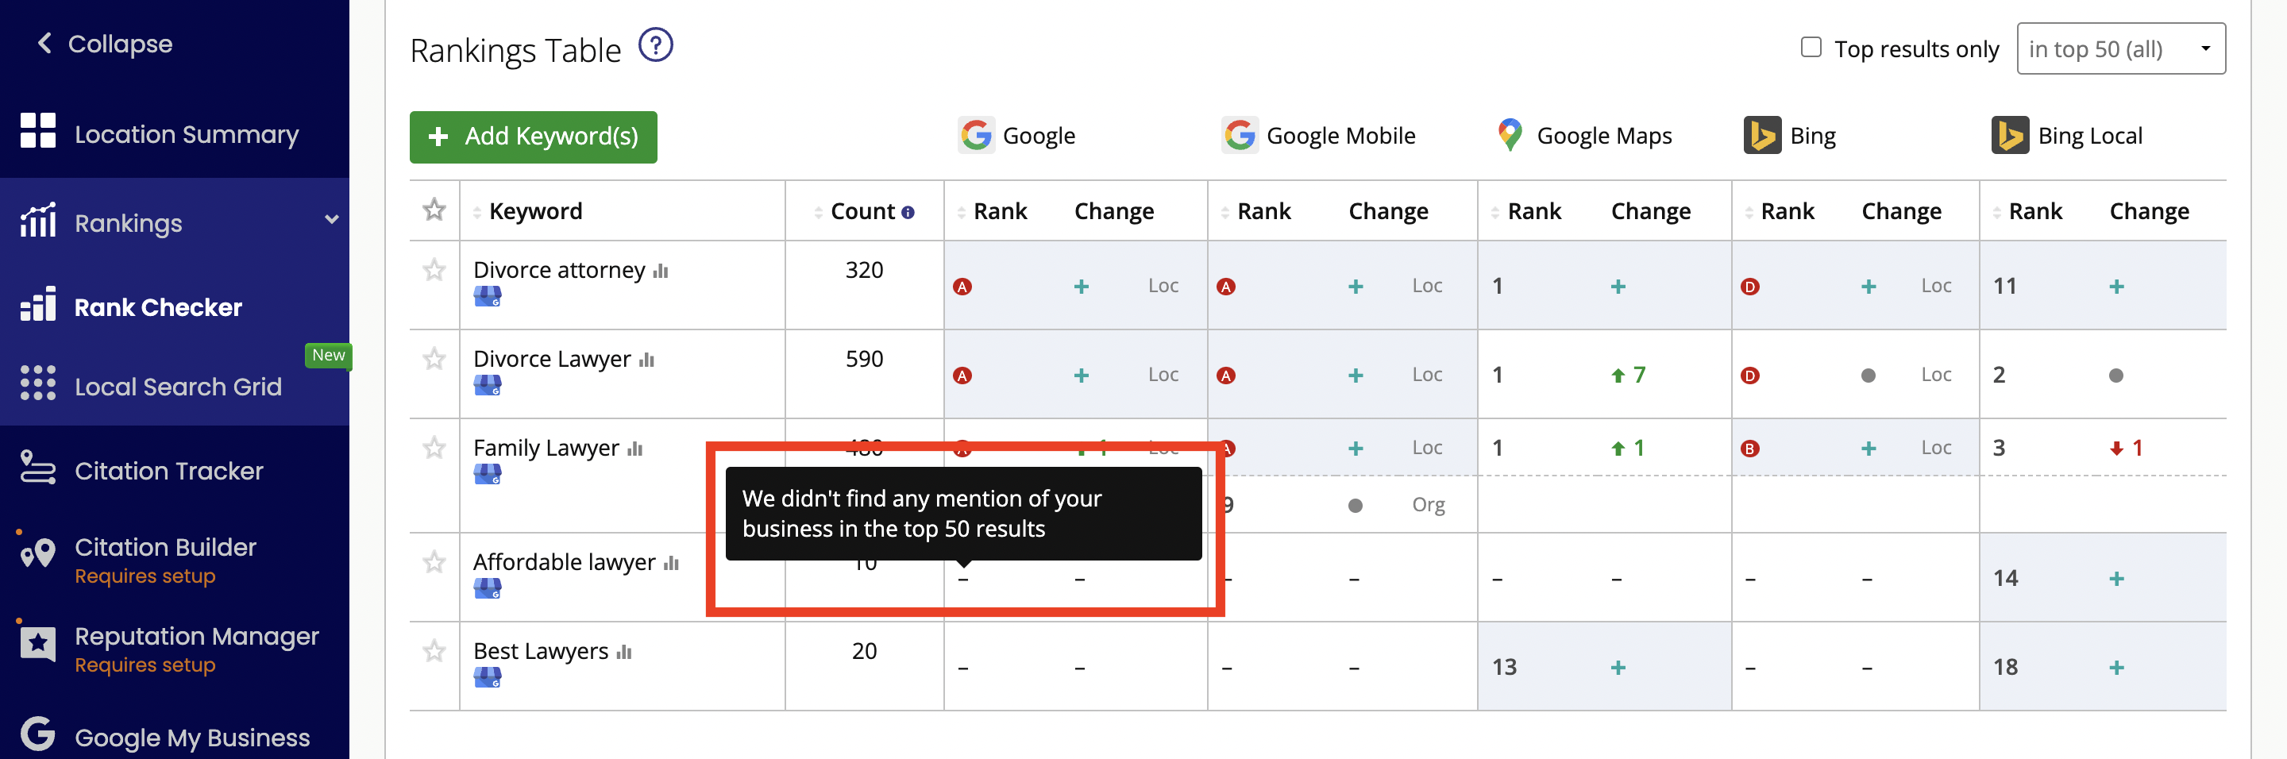Star the Affordable lawyer keyword
Screen dimensions: 2287x759
point(434,562)
